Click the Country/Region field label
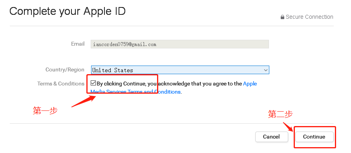 (x=65, y=69)
